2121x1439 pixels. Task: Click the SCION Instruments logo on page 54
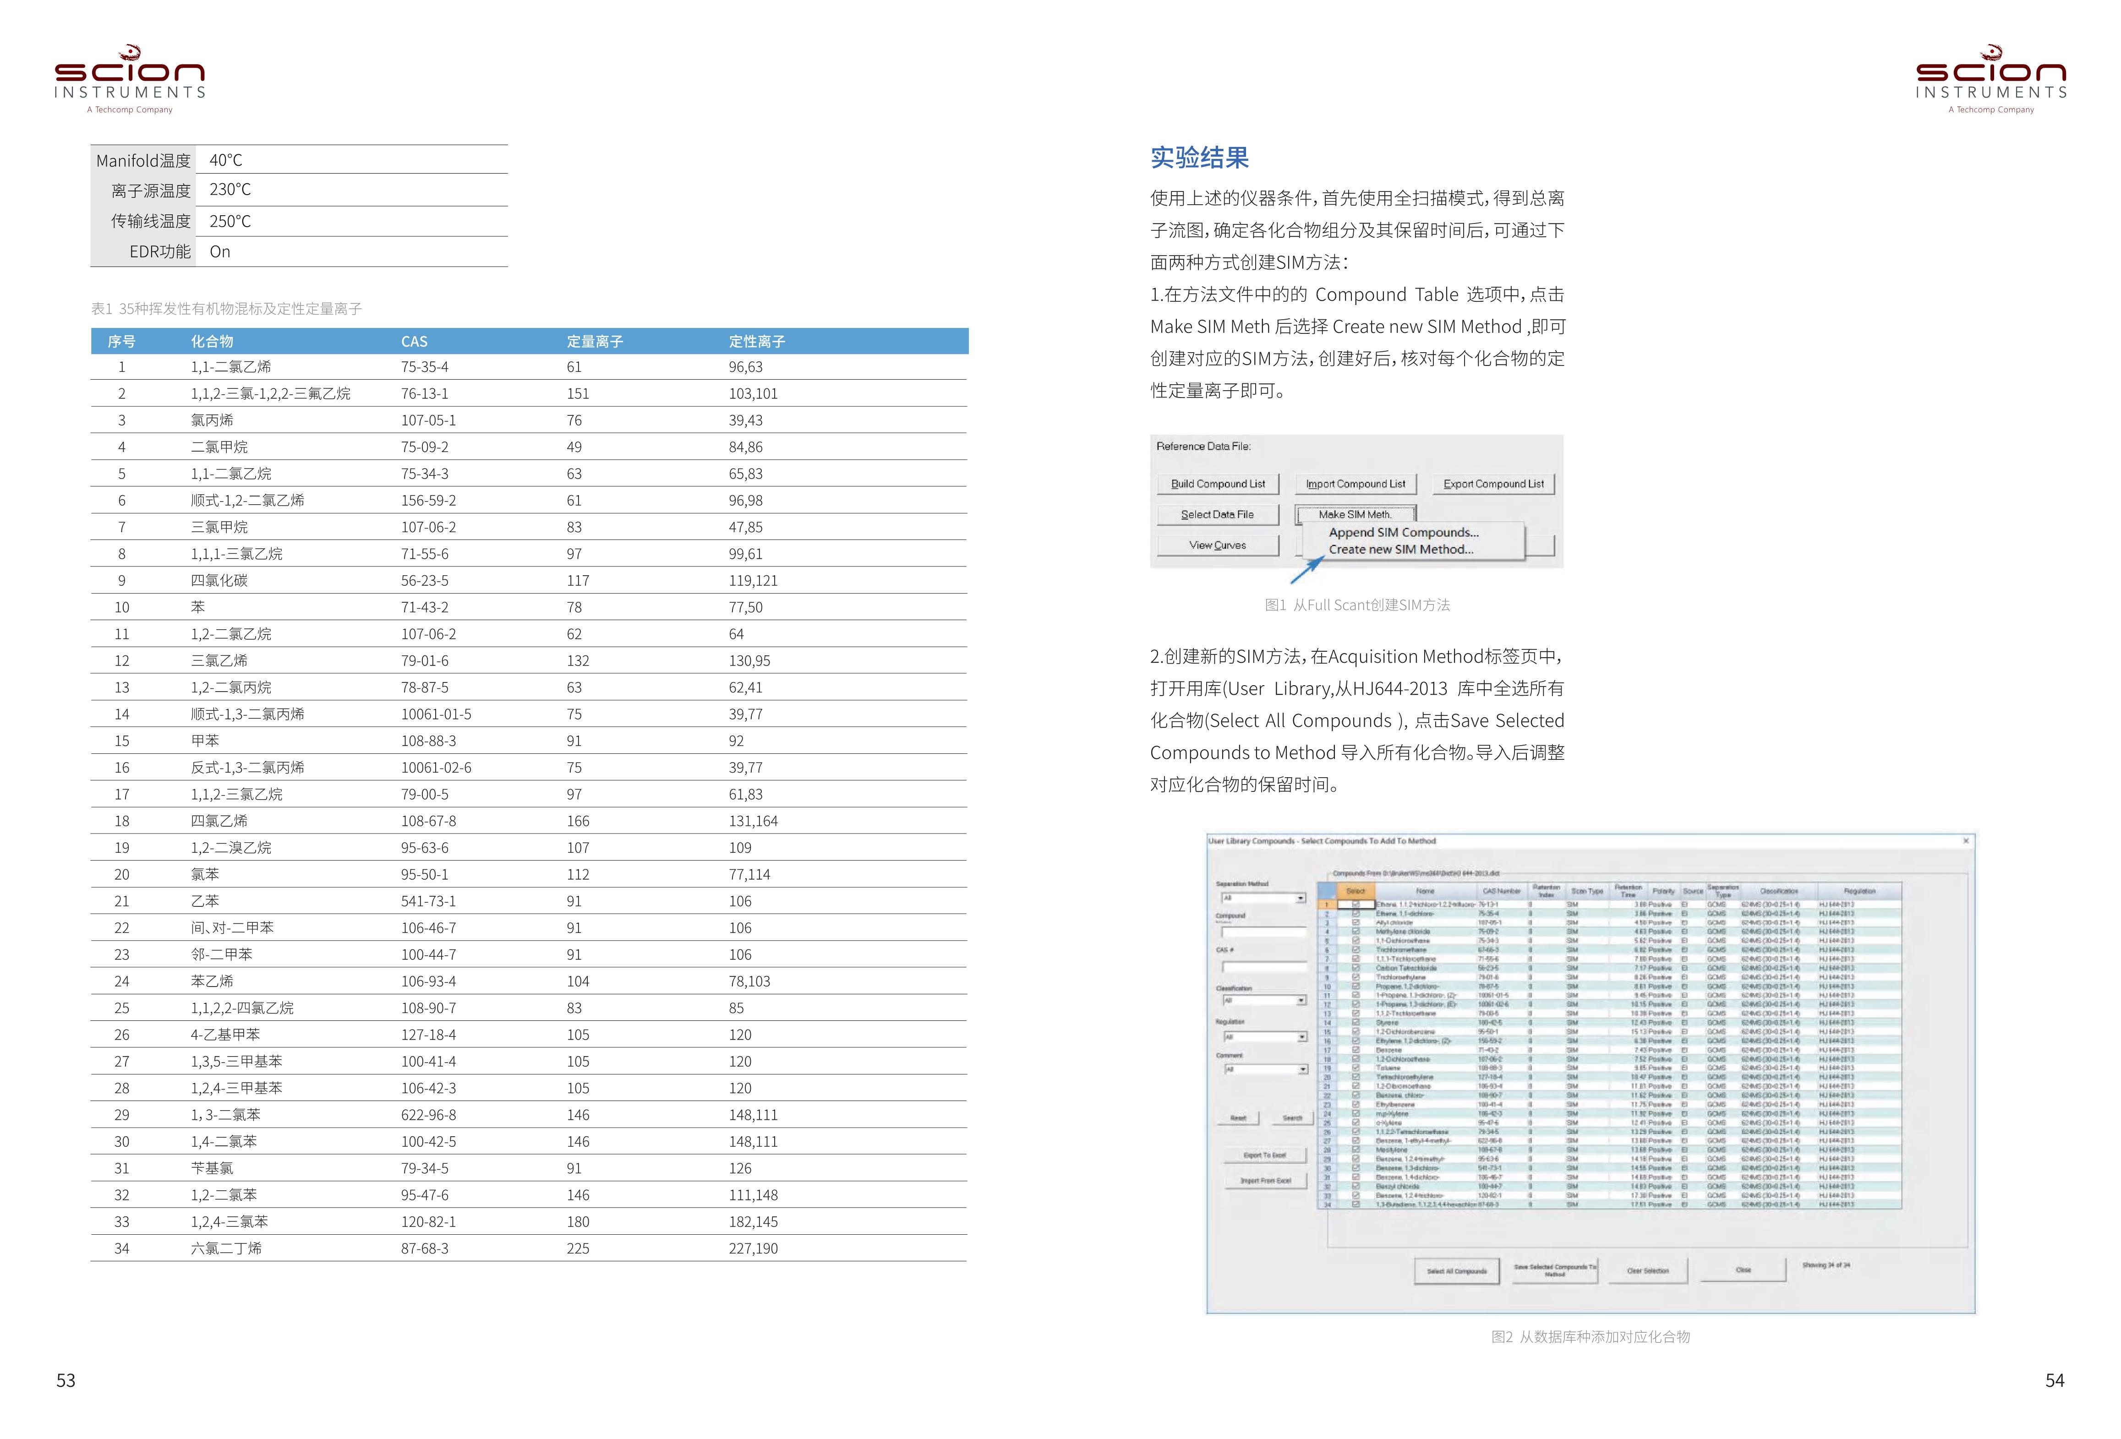(1990, 79)
